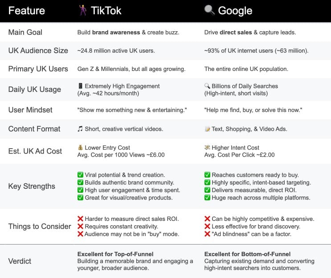Click the green checkmark beside Reaches customers ready to buy
This screenshot has width=331, height=278.
(x=208, y=175)
